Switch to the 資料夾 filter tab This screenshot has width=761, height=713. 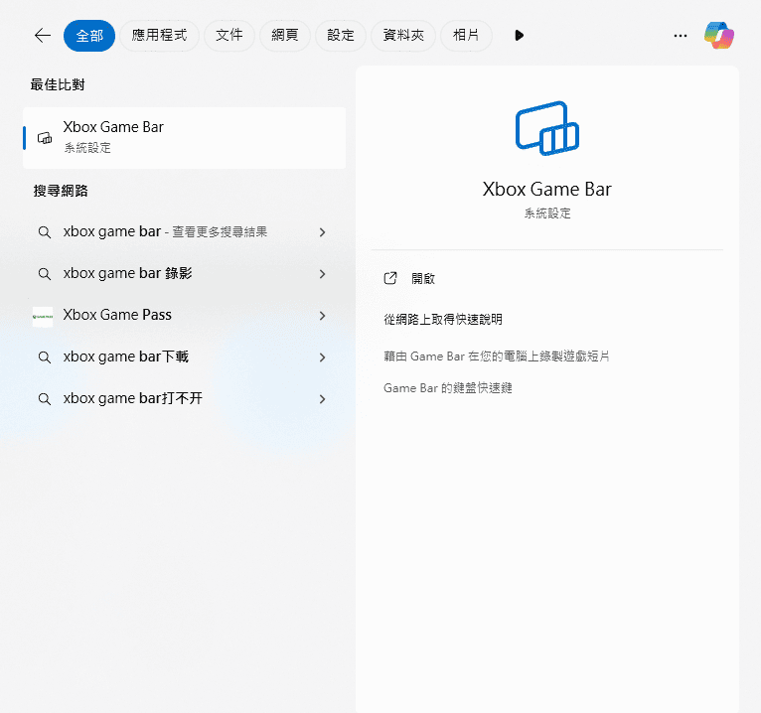[x=403, y=36]
